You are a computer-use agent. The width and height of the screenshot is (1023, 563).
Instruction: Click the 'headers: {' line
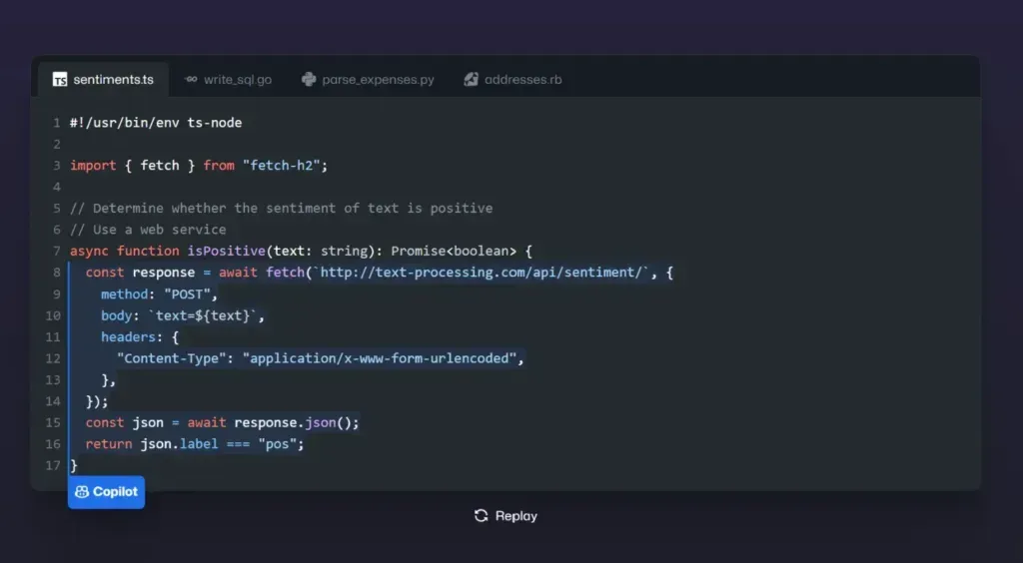pyautogui.click(x=140, y=336)
